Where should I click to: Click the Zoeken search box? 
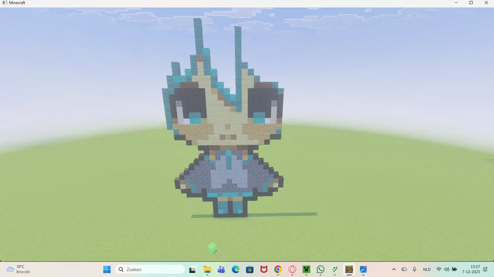click(x=150, y=269)
